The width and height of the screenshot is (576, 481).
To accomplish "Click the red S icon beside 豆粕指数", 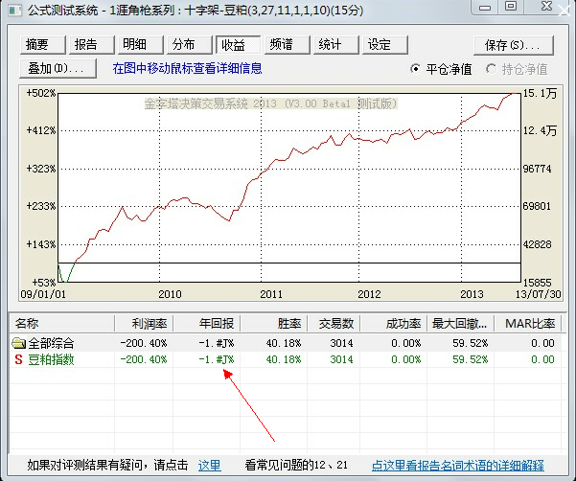I will point(18,359).
